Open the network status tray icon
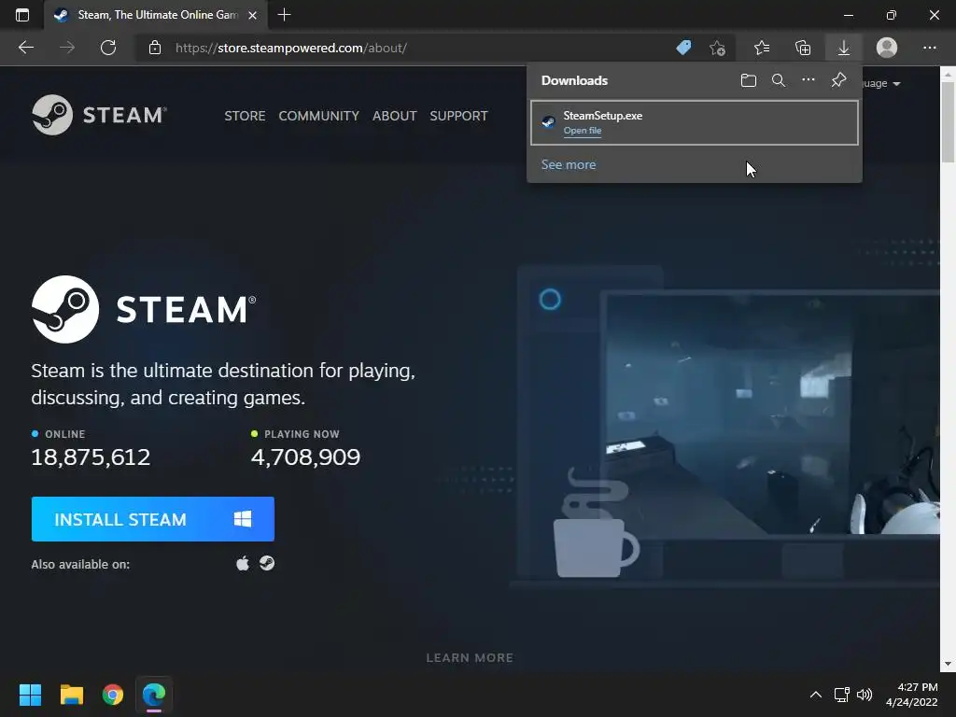 (x=842, y=695)
